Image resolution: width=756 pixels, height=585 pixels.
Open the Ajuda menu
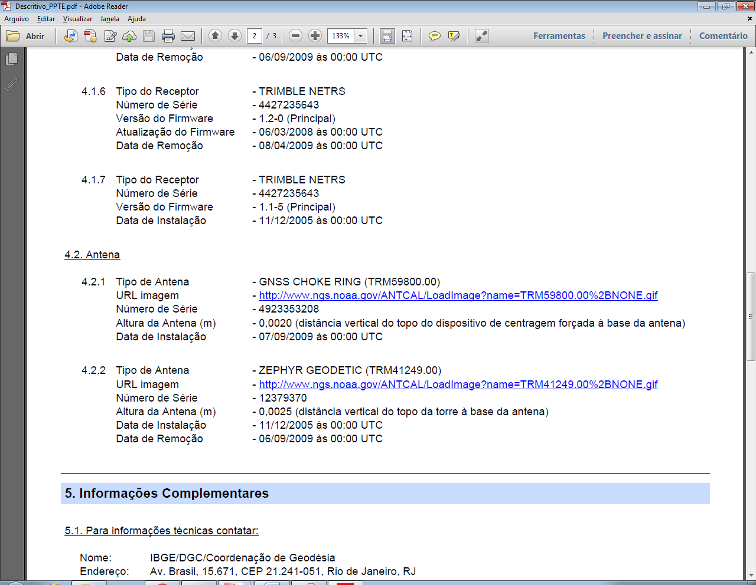pyautogui.click(x=136, y=19)
